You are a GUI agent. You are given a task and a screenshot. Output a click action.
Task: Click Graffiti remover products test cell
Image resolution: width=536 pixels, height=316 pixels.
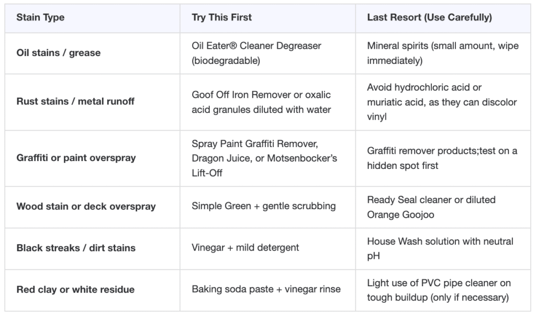[x=442, y=157]
